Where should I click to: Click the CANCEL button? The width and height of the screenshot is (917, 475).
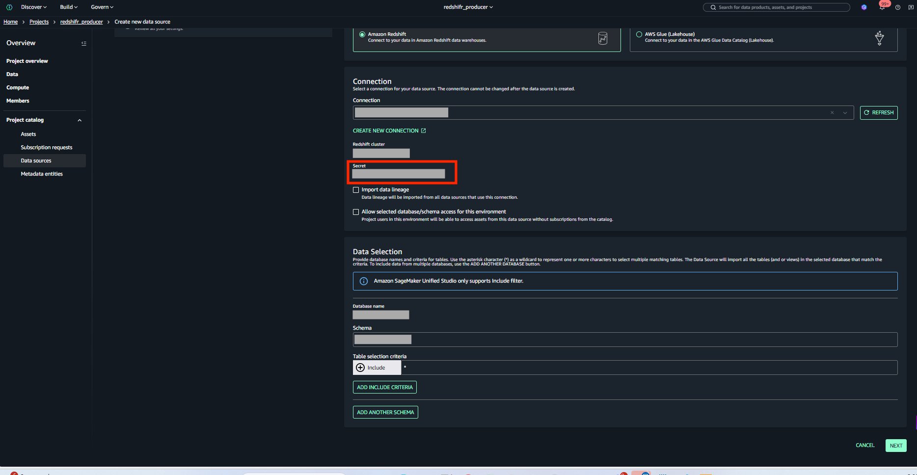pos(865,446)
